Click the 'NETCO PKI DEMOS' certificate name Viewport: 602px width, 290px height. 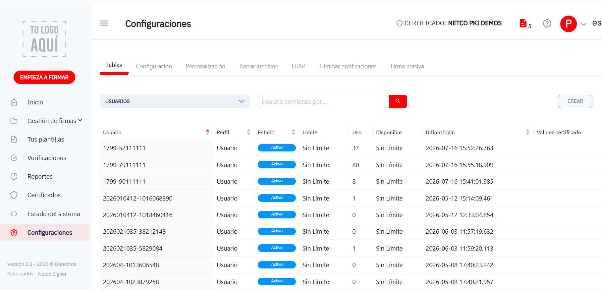(475, 23)
